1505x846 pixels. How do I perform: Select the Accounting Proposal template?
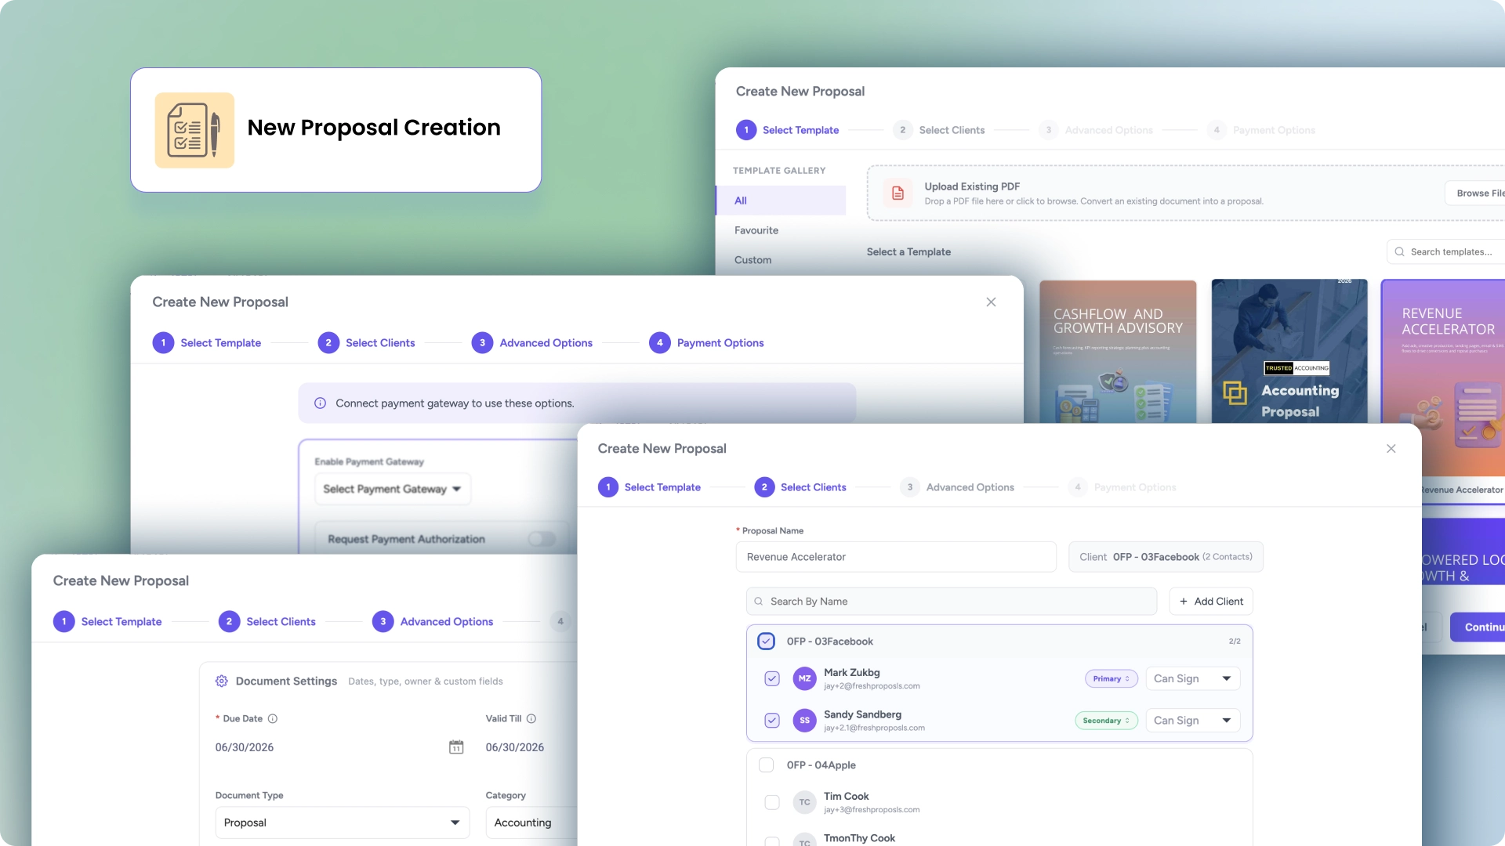1289,352
